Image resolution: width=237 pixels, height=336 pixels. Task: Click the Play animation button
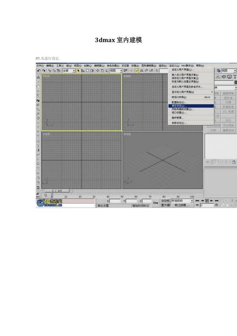(207, 201)
